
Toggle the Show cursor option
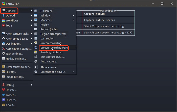[48, 67]
